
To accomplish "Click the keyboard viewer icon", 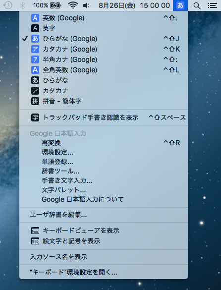I will tap(35, 231).
